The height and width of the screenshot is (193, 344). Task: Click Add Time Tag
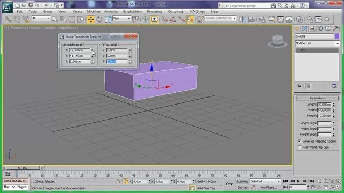206,188
